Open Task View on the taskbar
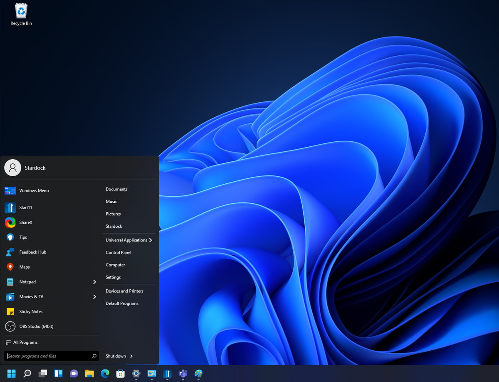The image size is (499, 382). 43,374
